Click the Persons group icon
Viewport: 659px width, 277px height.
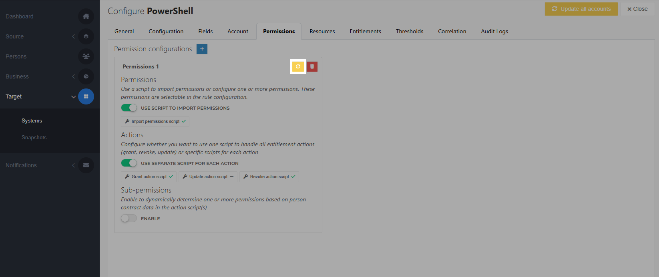click(86, 56)
